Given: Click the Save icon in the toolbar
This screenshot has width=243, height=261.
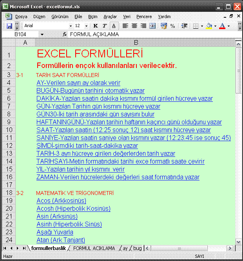Looking at the screenshot, I should click(9, 26).
